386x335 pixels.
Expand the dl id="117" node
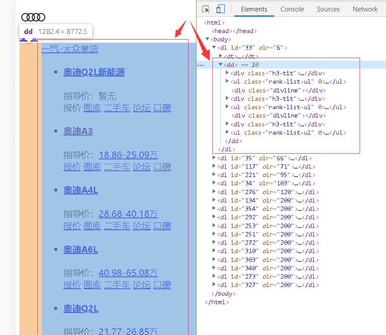point(214,166)
